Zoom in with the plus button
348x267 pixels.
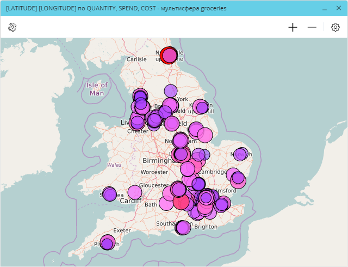293,27
